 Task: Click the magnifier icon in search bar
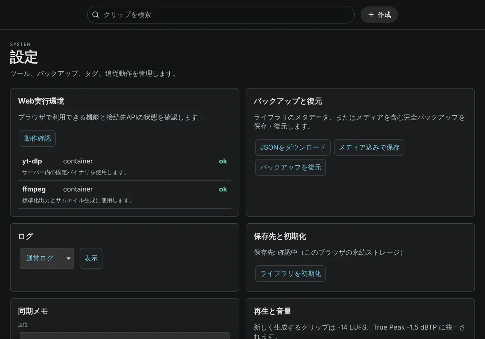pyautogui.click(x=95, y=15)
